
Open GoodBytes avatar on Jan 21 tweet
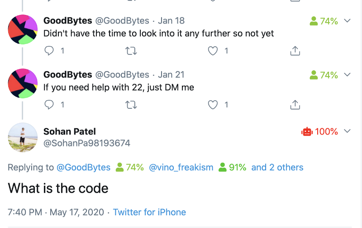tap(23, 83)
